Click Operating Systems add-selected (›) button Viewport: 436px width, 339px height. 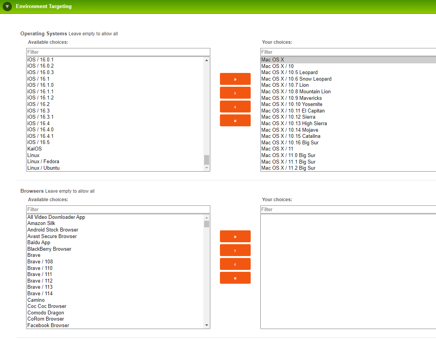(235, 93)
